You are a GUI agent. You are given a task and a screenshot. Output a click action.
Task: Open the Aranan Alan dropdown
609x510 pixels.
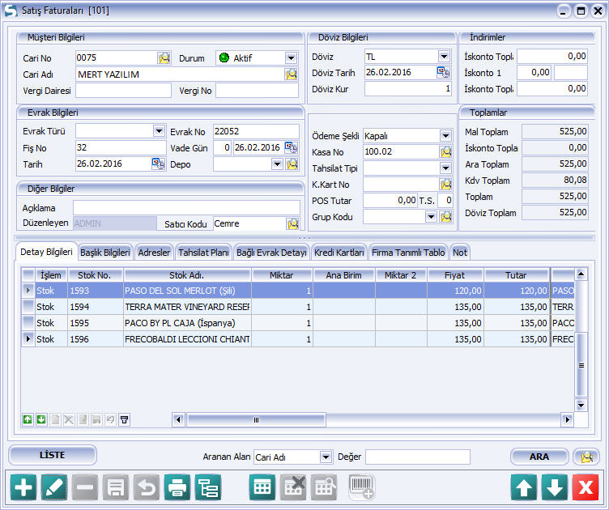pyautogui.click(x=326, y=457)
